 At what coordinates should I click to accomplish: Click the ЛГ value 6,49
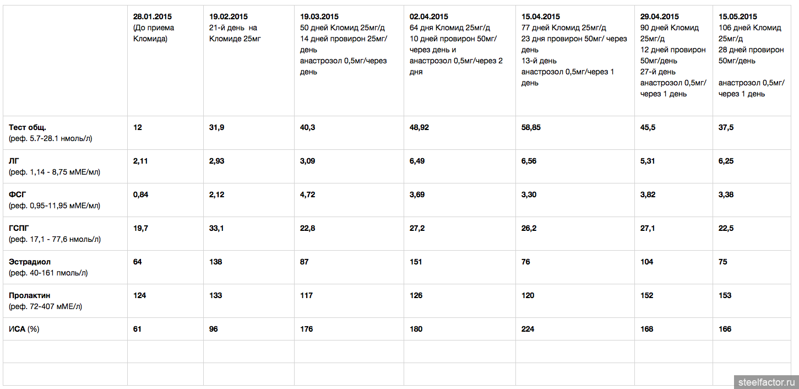pos(417,161)
